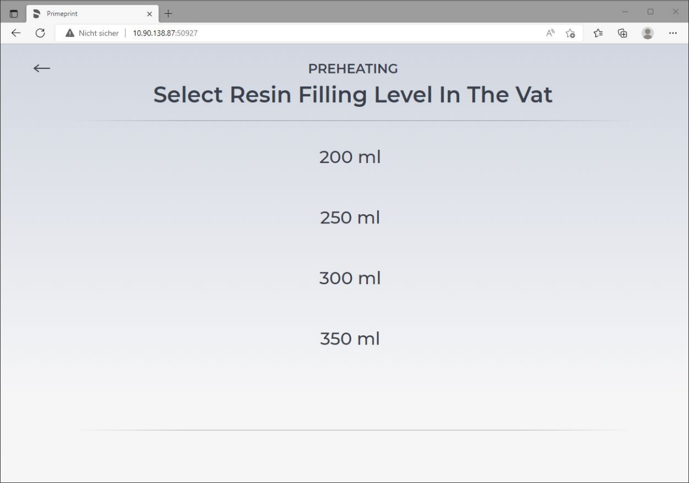The width and height of the screenshot is (689, 483).
Task: Open a new tab with plus
Action: point(168,13)
